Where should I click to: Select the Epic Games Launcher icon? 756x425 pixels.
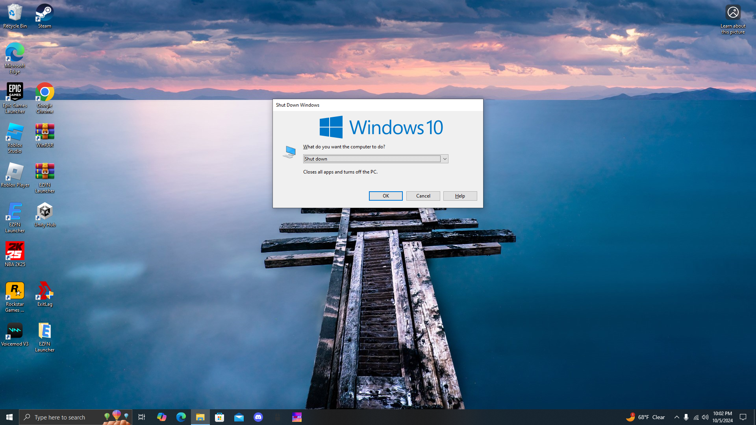15,98
